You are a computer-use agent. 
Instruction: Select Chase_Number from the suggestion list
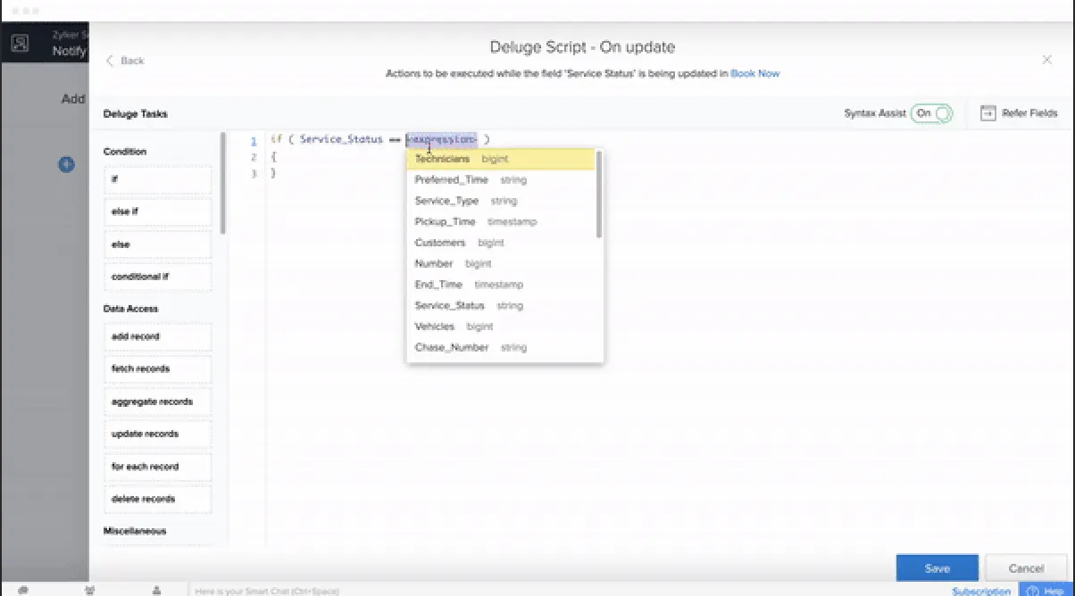click(500, 347)
